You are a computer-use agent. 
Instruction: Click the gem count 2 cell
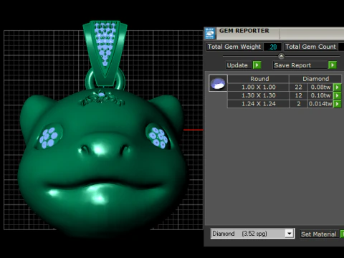click(x=298, y=104)
